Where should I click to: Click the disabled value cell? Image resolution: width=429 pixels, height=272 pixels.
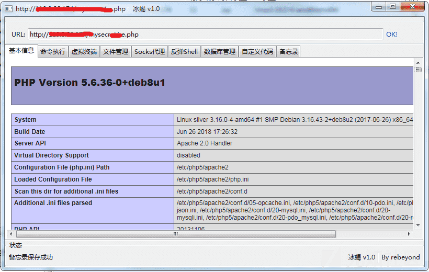point(293,155)
